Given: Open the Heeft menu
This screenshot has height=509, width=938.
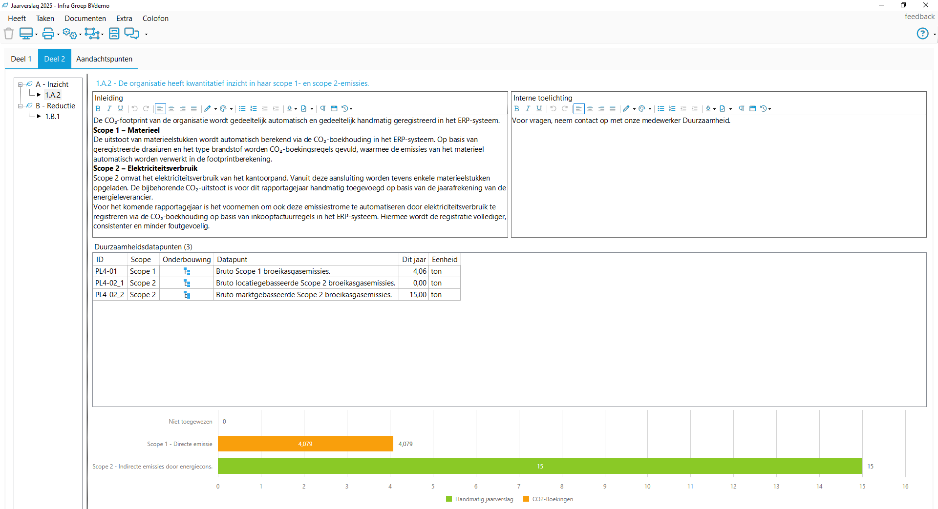Looking at the screenshot, I should coord(17,19).
